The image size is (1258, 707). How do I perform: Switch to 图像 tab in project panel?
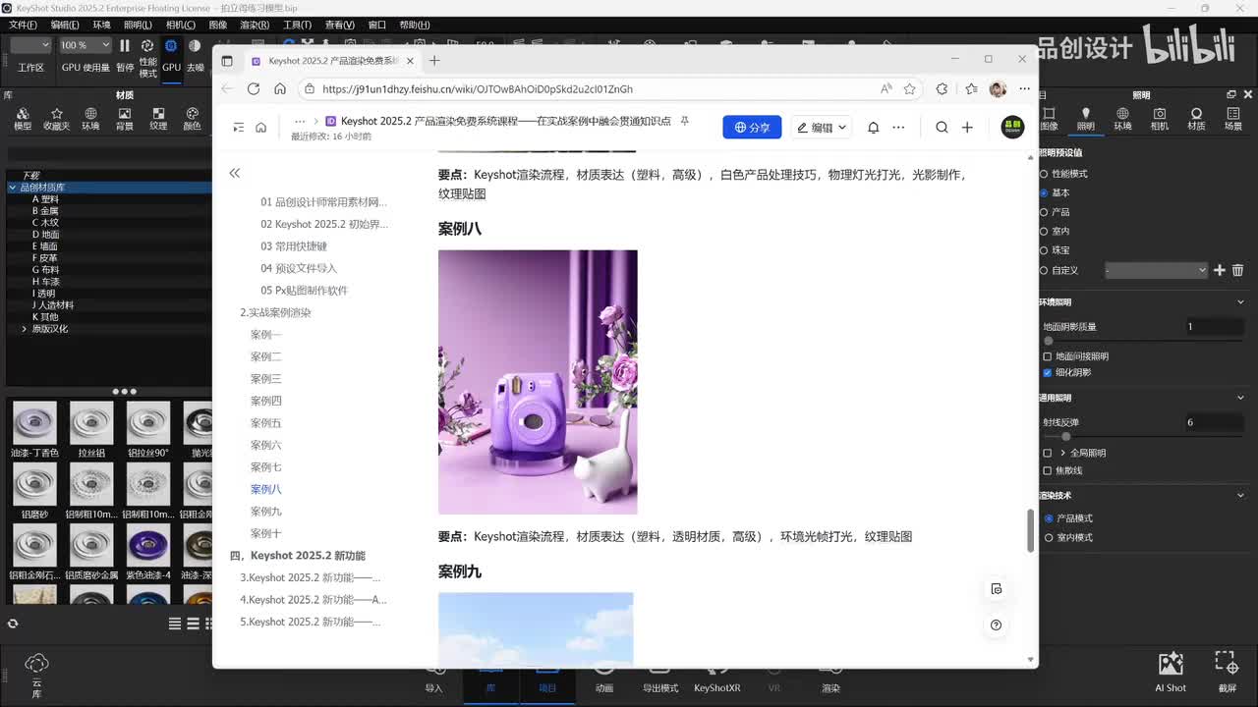pyautogui.click(x=1049, y=119)
